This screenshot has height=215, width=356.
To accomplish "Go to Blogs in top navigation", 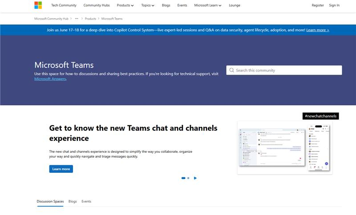I will click(166, 5).
